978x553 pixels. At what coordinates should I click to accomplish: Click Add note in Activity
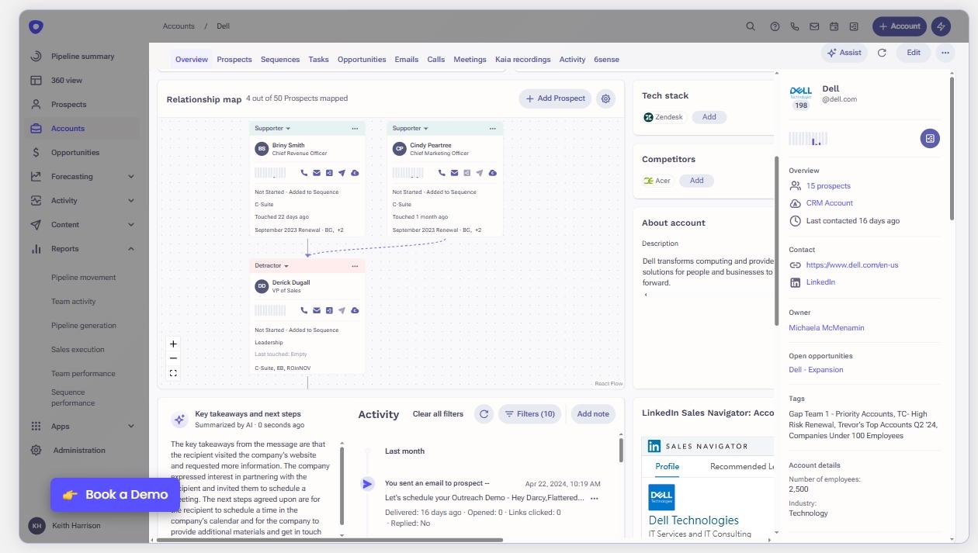(x=593, y=414)
